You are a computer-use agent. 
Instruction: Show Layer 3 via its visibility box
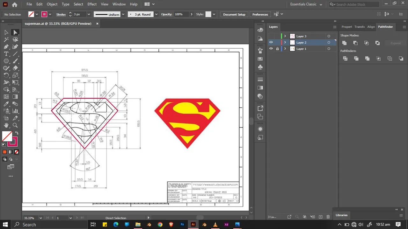(271, 36)
